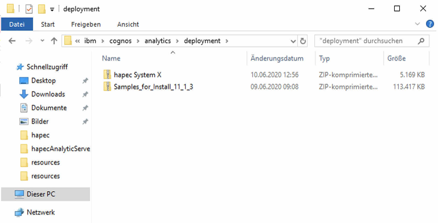Expand the ribbon using the chevron
Image resolution: width=438 pixels, height=223 pixels.
click(x=417, y=24)
